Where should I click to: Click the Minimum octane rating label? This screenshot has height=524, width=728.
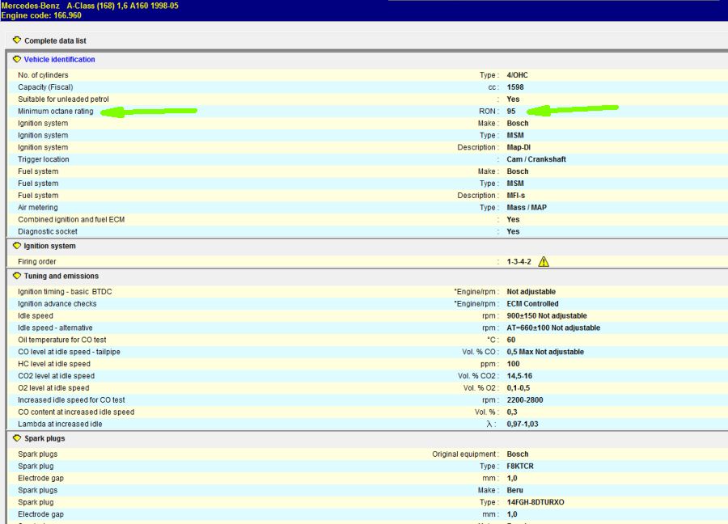pos(56,112)
